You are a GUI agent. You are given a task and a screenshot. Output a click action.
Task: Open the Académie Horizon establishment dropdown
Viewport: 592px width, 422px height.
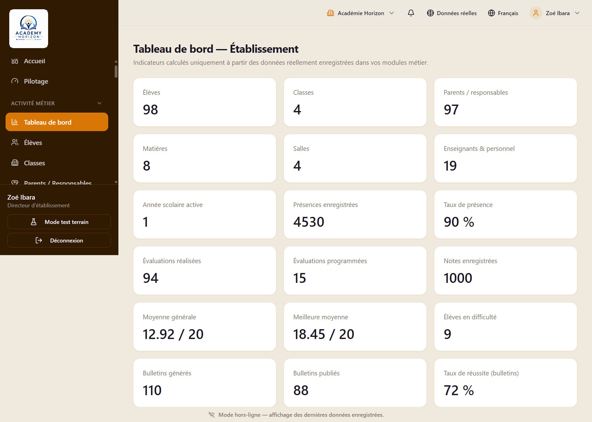point(361,13)
